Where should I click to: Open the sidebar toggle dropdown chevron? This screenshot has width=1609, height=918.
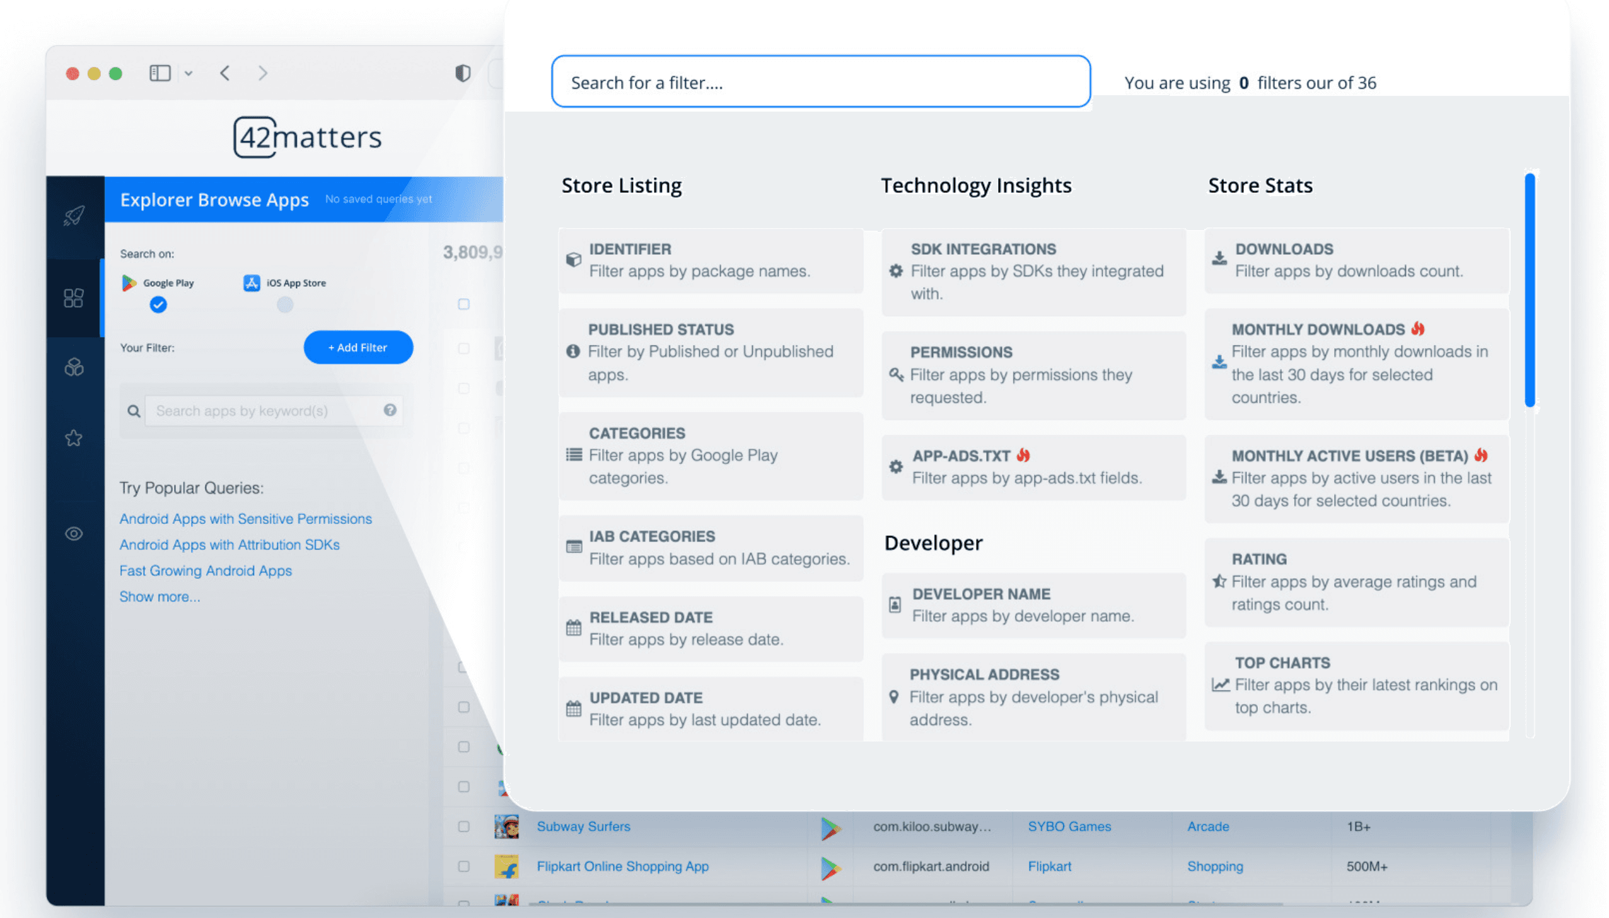(x=188, y=73)
